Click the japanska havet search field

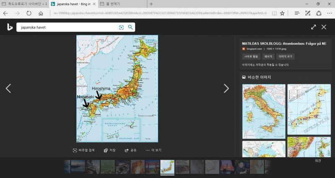67,28
